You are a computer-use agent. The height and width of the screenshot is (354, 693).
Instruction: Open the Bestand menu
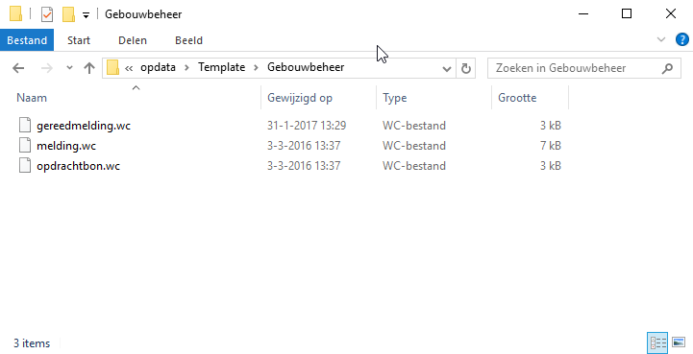[x=27, y=40]
